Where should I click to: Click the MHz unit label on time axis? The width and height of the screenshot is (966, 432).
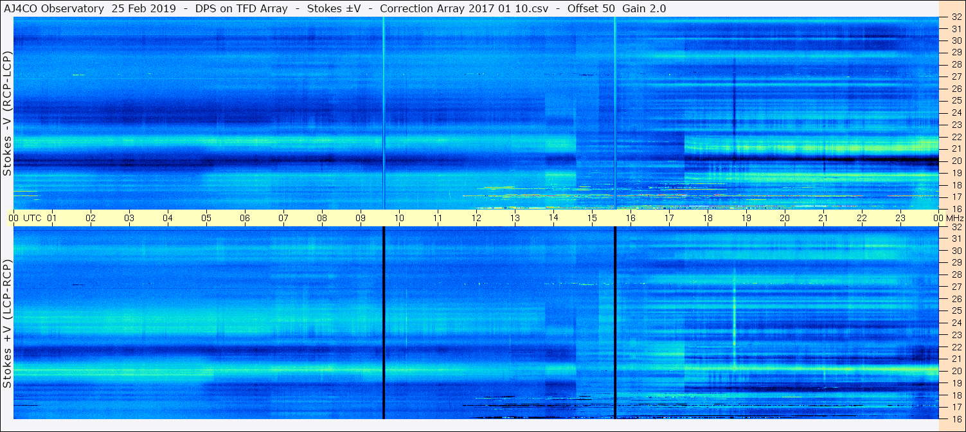pyautogui.click(x=954, y=218)
